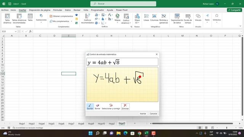Insert a Vínculo
Image resolution: width=244 pixels, height=137 pixels.
[x=198, y=18]
